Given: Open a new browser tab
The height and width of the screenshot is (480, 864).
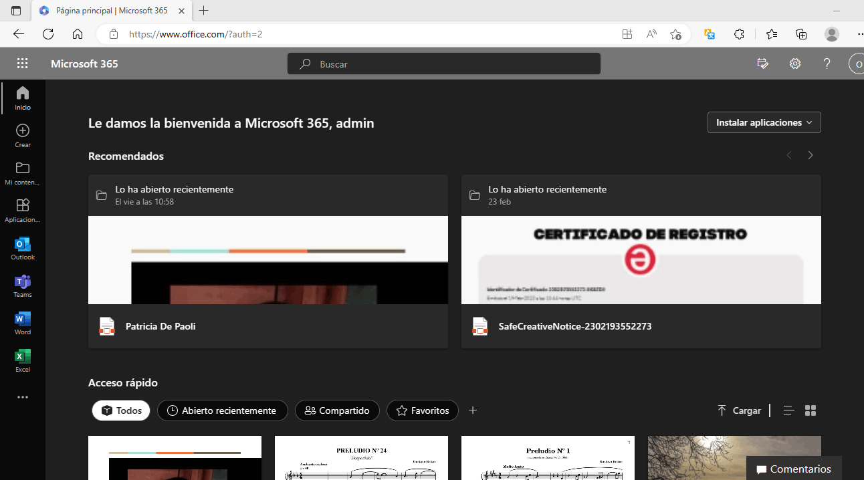Looking at the screenshot, I should click(x=204, y=11).
